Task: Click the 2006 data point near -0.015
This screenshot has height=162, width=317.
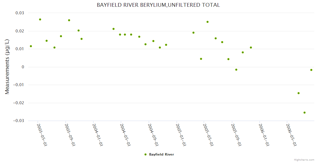Action: click(299, 93)
